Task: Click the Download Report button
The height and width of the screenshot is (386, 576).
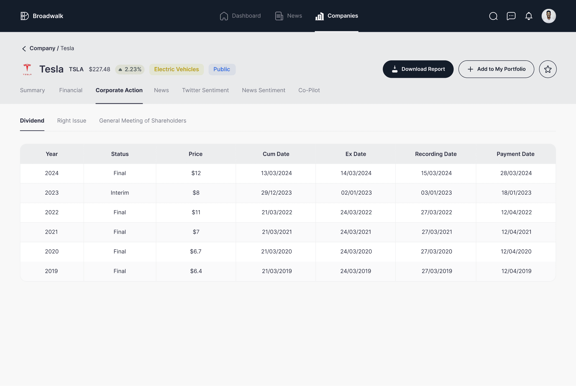Action: pyautogui.click(x=418, y=69)
